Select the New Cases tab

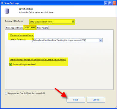(x=30, y=28)
